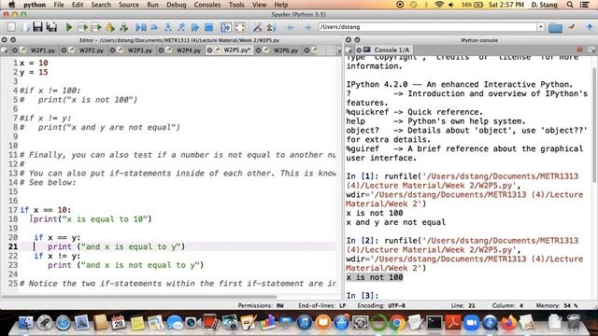Open working directory path dropdown arrow
Viewport: 598px width, 336px height.
pos(541,27)
